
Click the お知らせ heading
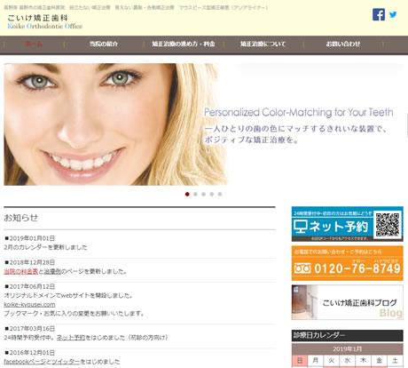(x=21, y=218)
